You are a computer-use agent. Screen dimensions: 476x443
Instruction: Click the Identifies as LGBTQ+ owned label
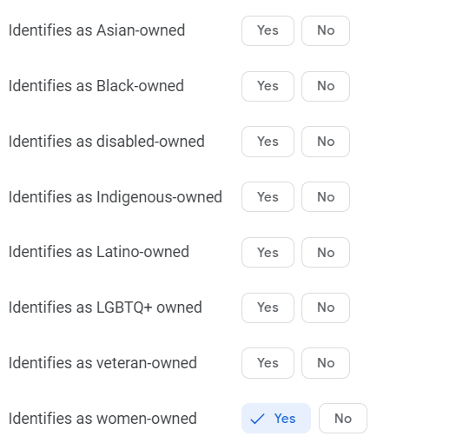(x=105, y=307)
